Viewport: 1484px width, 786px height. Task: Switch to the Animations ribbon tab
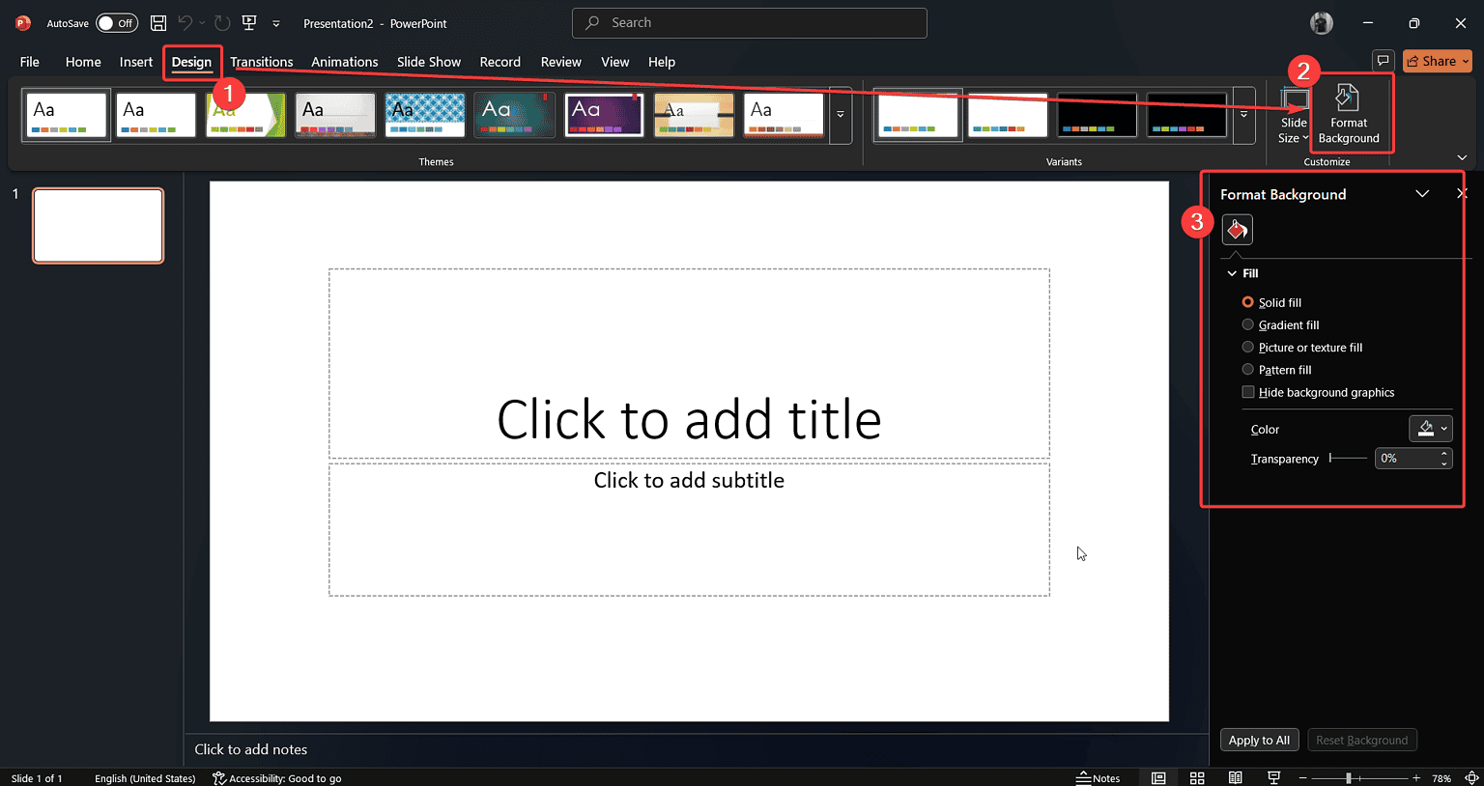click(344, 61)
